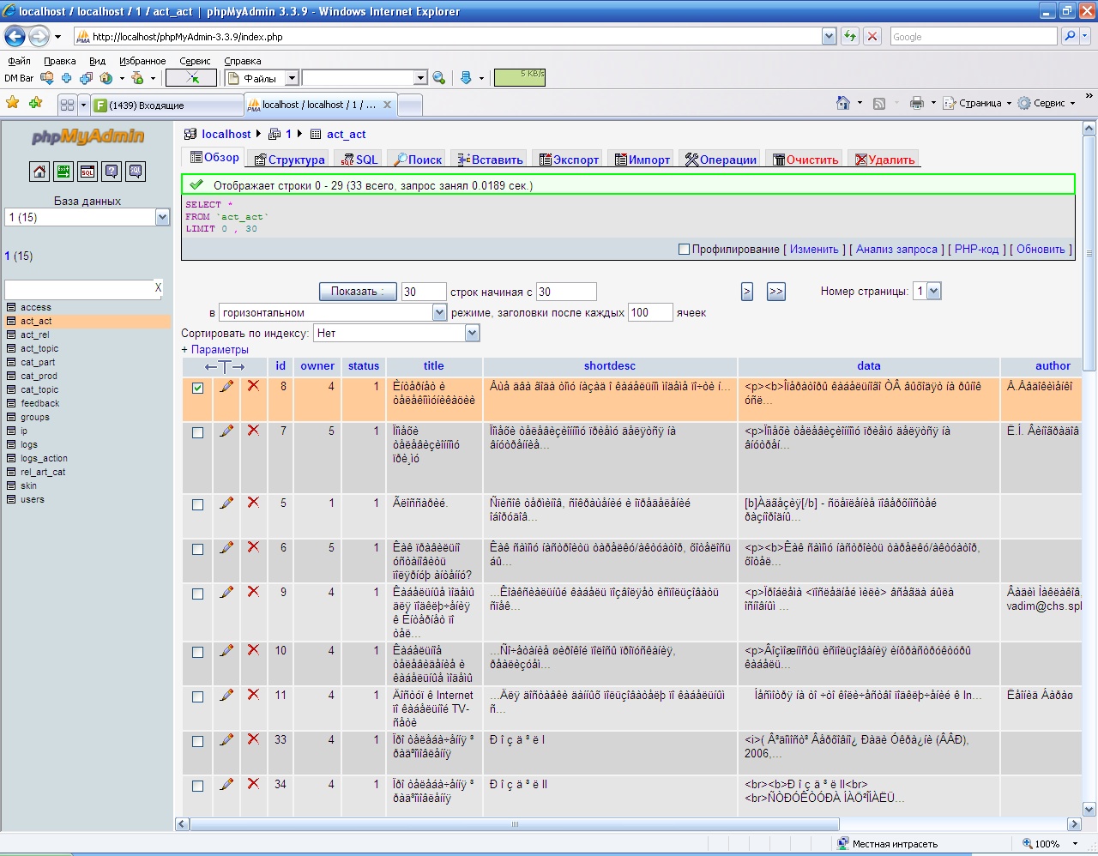Open the feedback table in sidebar

click(39, 403)
